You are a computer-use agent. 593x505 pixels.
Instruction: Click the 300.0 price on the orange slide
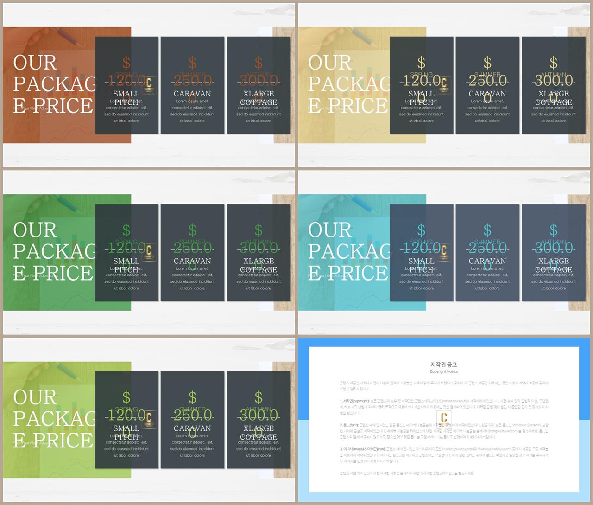point(259,81)
